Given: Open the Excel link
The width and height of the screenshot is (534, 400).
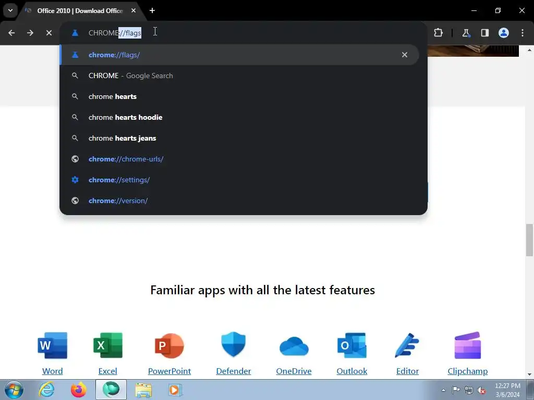Looking at the screenshot, I should click(107, 371).
